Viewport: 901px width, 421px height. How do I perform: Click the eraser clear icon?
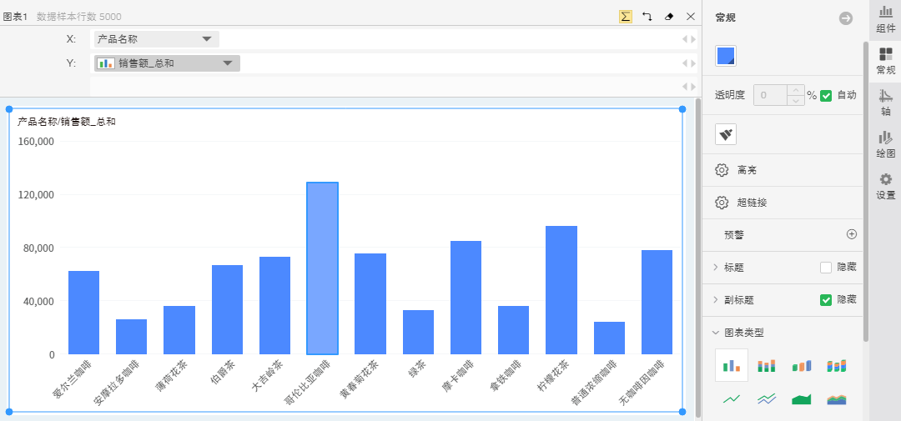(668, 17)
